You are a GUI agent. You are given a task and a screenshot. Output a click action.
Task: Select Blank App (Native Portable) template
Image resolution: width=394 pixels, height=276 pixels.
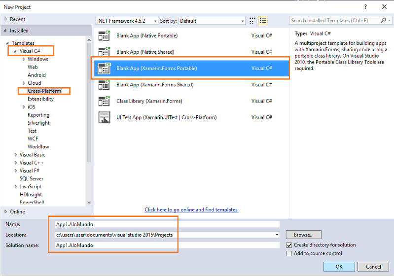pyautogui.click(x=191, y=35)
